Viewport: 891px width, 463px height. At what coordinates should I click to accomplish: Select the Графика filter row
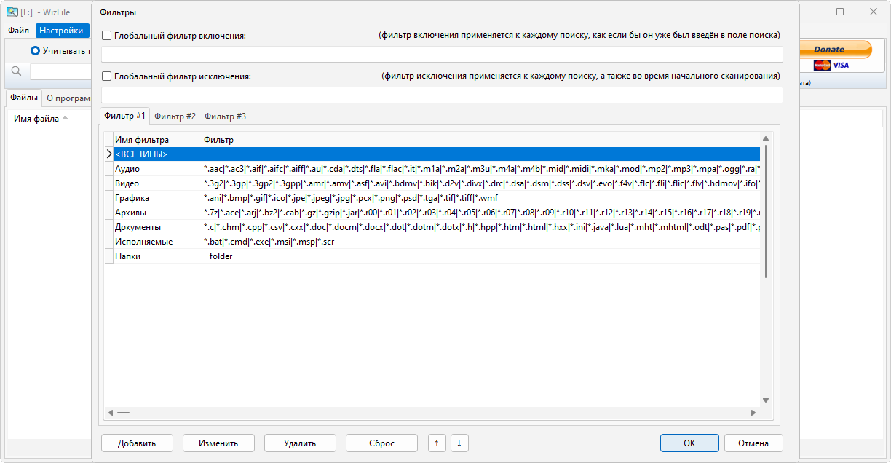click(x=437, y=197)
